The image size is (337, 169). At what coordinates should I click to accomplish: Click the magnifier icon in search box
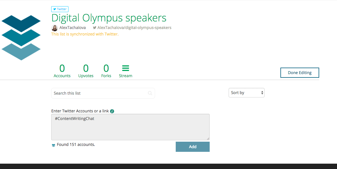pyautogui.click(x=150, y=93)
